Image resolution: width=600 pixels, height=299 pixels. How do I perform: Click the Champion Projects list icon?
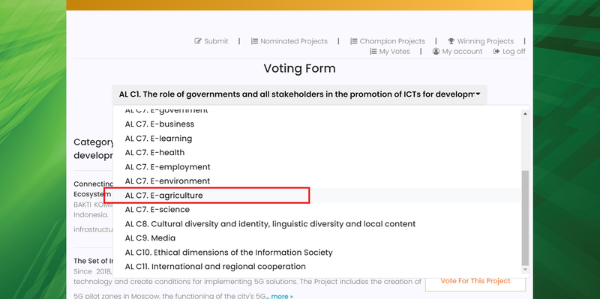click(x=353, y=41)
